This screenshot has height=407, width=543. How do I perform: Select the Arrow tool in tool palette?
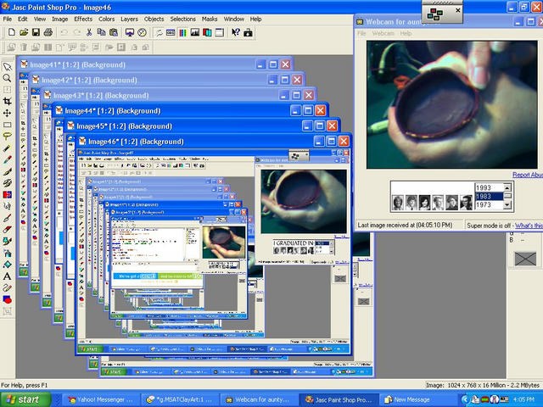coord(7,66)
